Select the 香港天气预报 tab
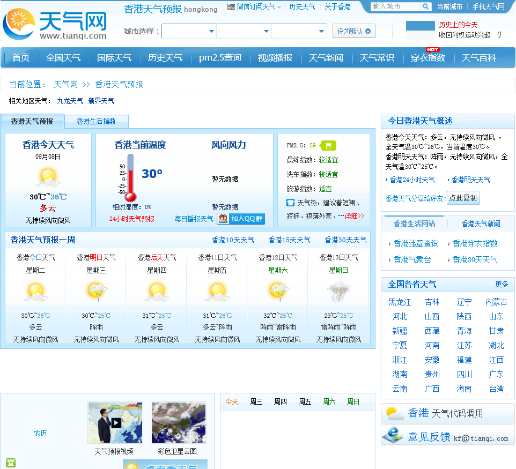Image resolution: width=516 pixels, height=469 pixels. point(32,121)
